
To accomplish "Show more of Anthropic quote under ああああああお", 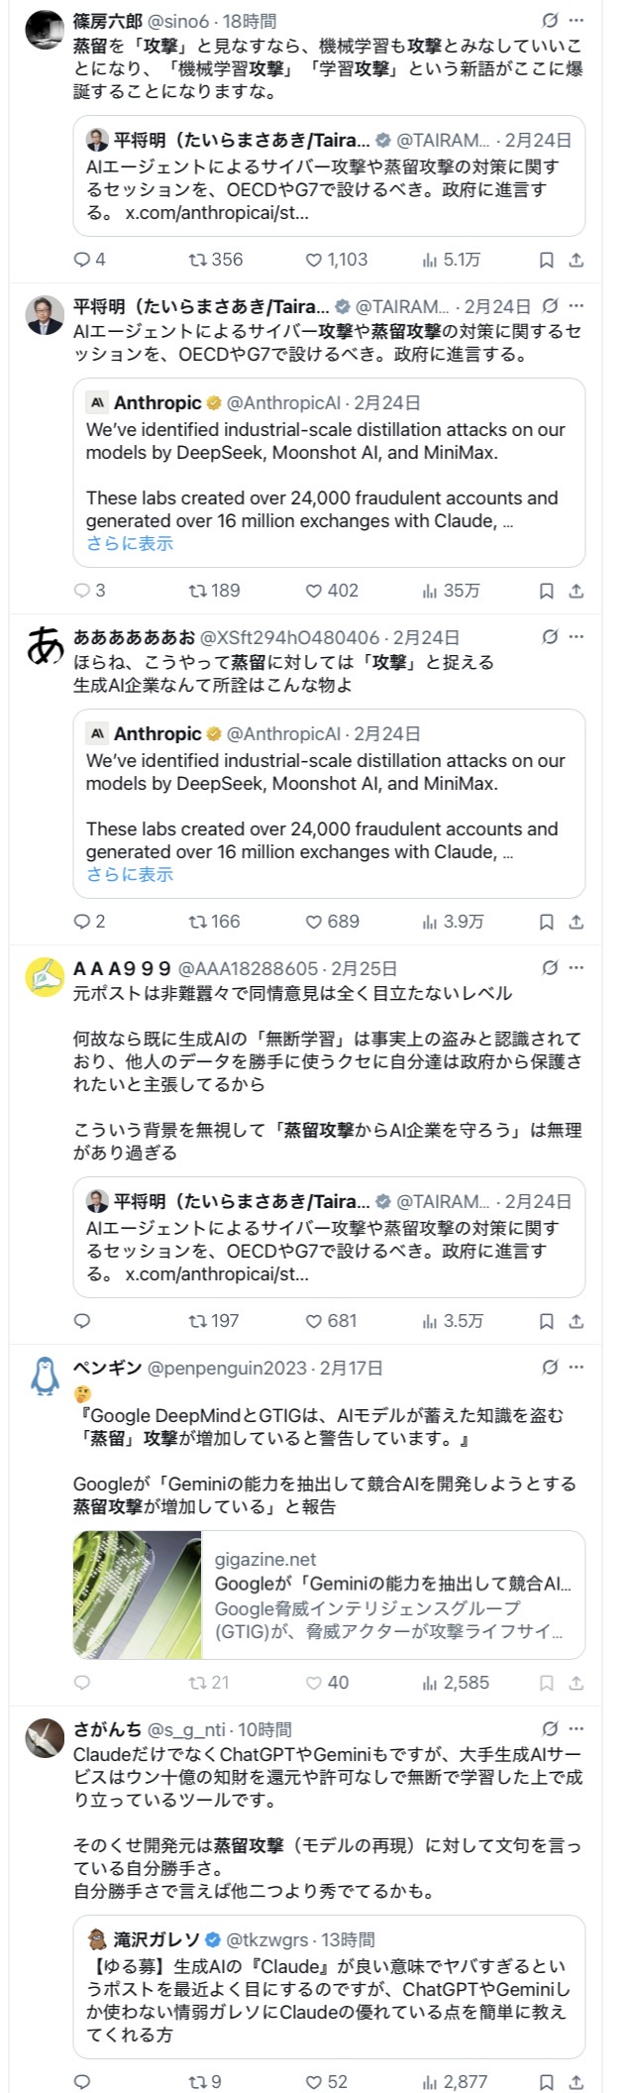I will click(130, 874).
